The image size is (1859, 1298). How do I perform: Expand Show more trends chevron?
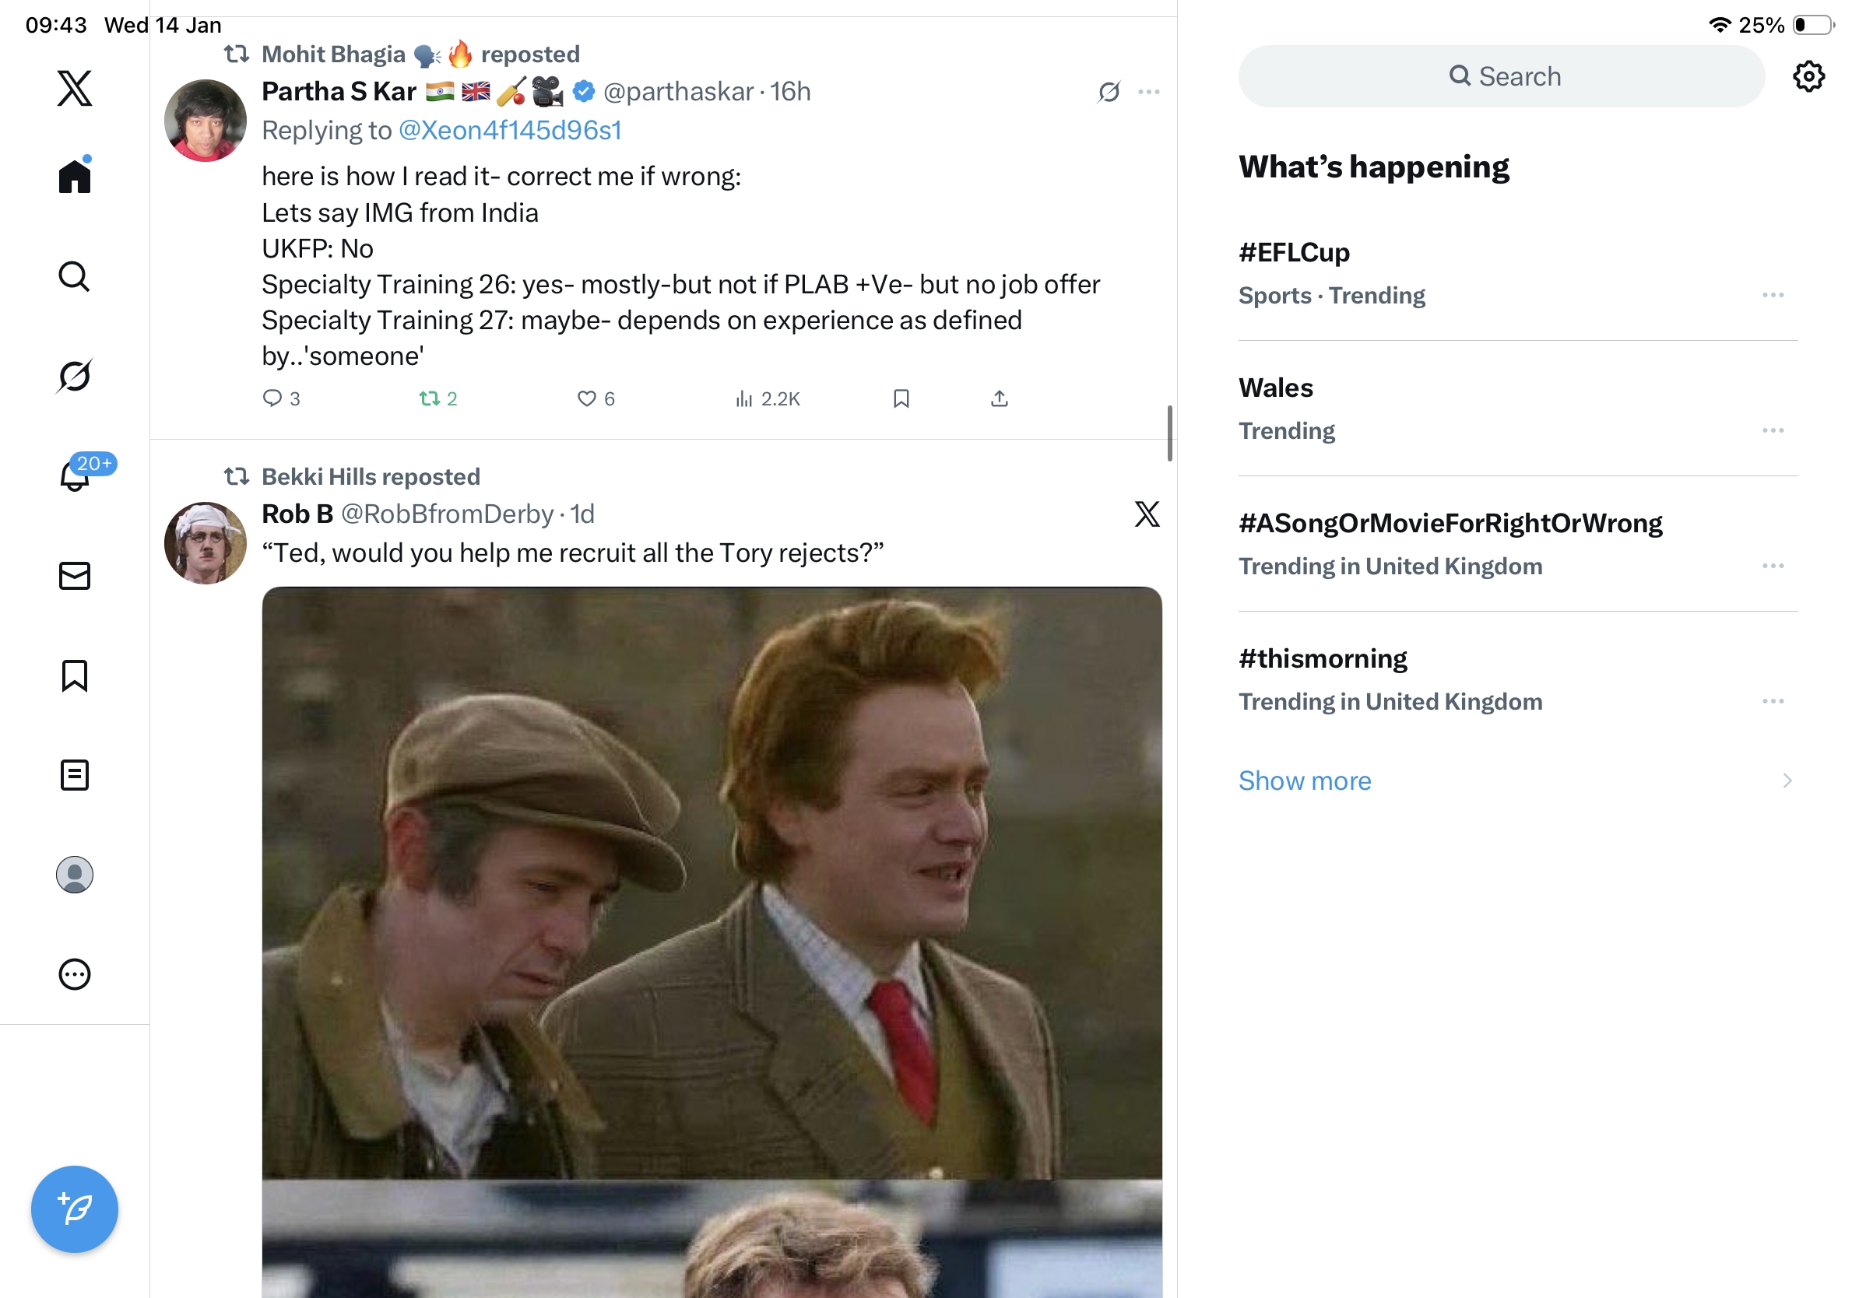(1786, 781)
